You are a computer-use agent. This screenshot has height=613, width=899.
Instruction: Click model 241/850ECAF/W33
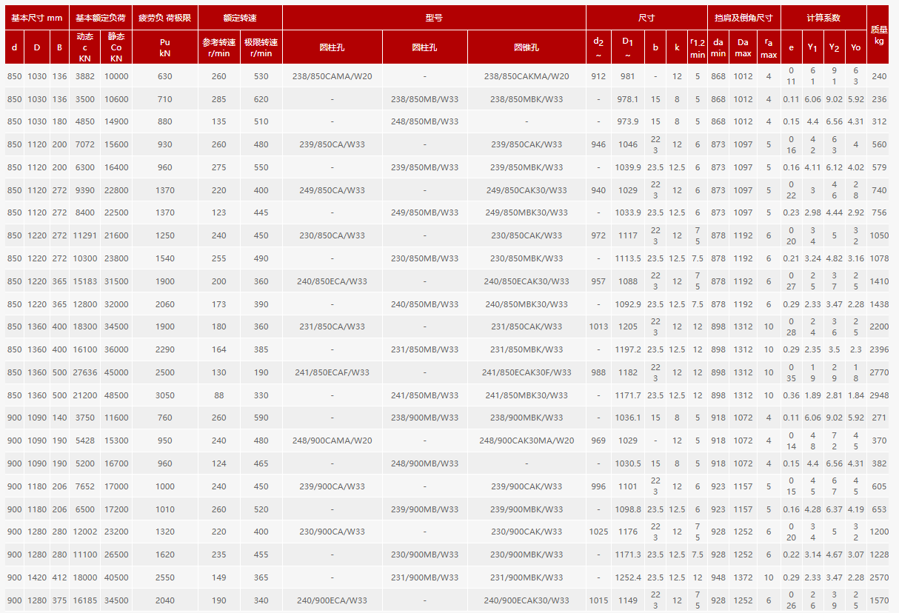[332, 372]
